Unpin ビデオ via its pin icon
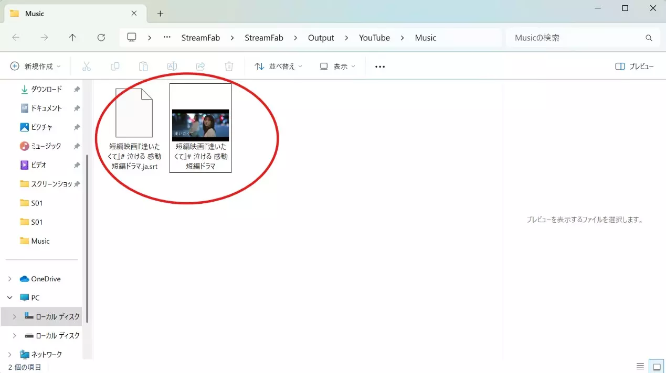This screenshot has height=373, width=666. pos(77,164)
